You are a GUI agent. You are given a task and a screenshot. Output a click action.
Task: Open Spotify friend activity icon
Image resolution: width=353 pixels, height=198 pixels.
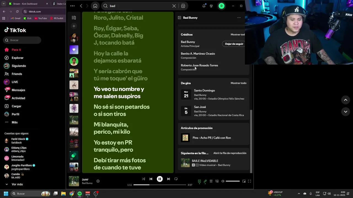[x=211, y=6]
